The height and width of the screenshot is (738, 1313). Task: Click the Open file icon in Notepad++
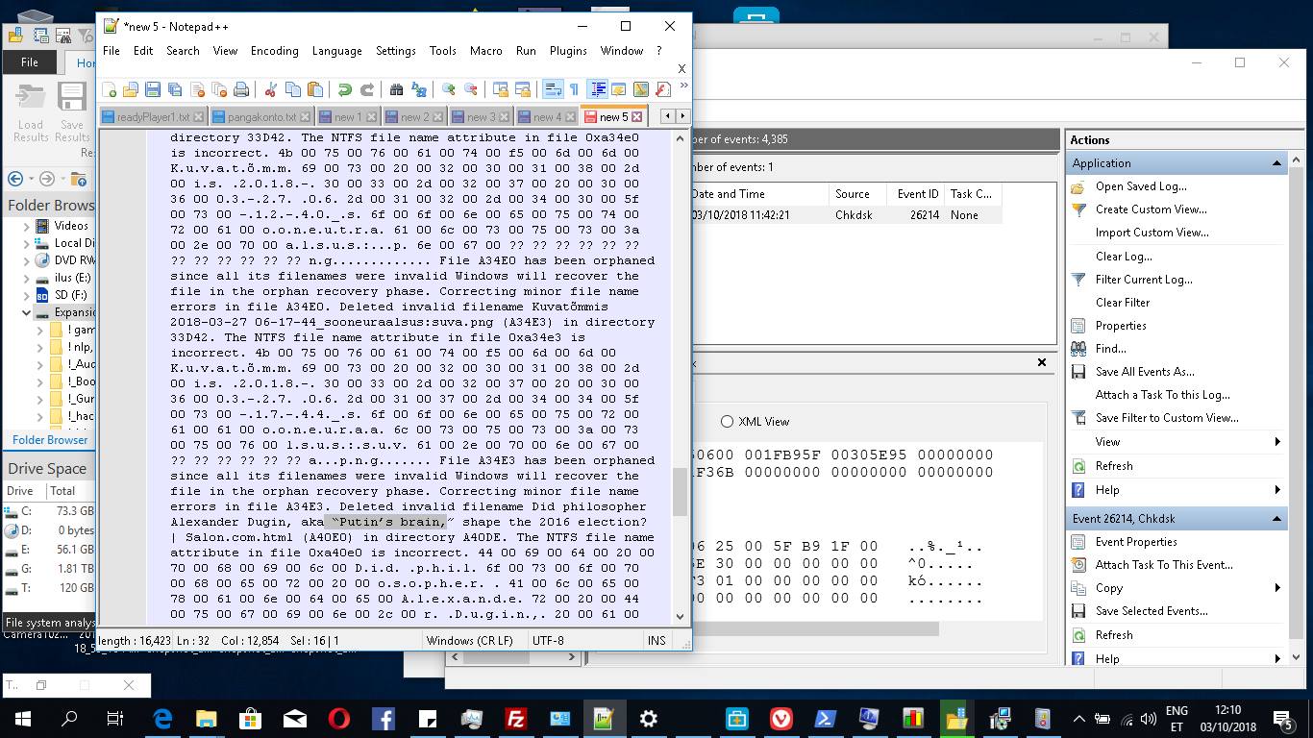pyautogui.click(x=131, y=89)
